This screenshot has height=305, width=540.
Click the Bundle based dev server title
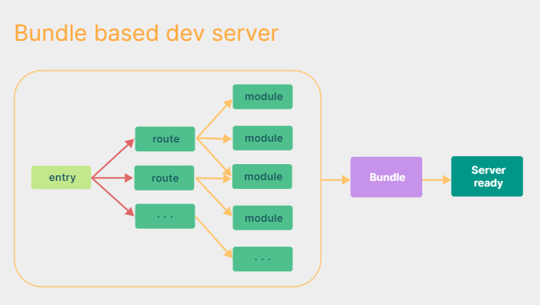pyautogui.click(x=147, y=34)
